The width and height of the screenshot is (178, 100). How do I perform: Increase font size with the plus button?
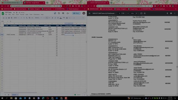point(50,18)
